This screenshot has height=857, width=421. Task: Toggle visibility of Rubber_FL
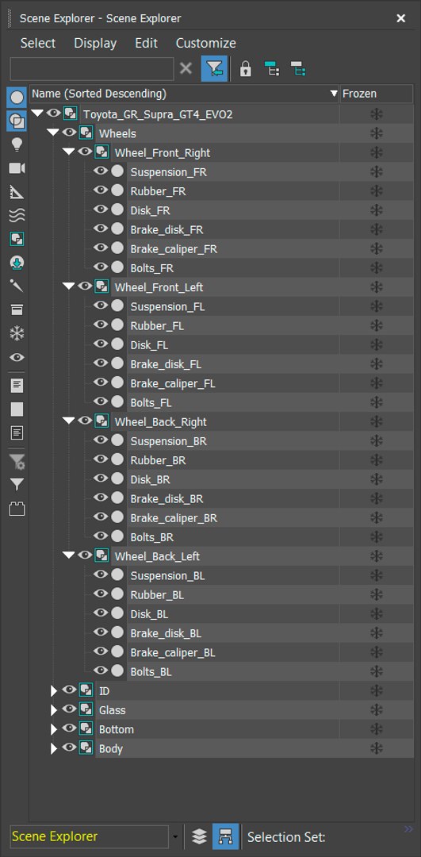pos(101,325)
